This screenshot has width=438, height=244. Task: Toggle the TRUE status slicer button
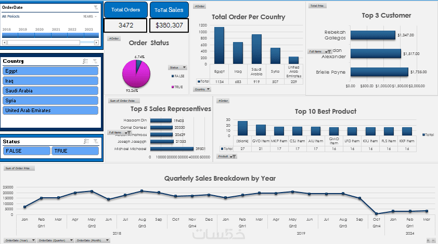75,151
